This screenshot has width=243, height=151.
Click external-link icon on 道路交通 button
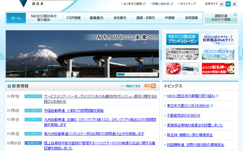[x=235, y=15]
